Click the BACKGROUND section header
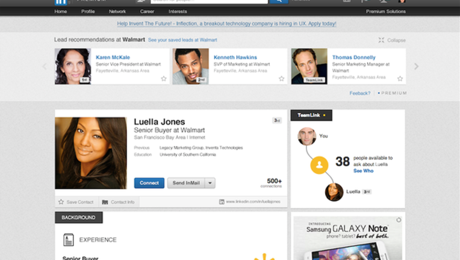This screenshot has width=460, height=260. 79,217
